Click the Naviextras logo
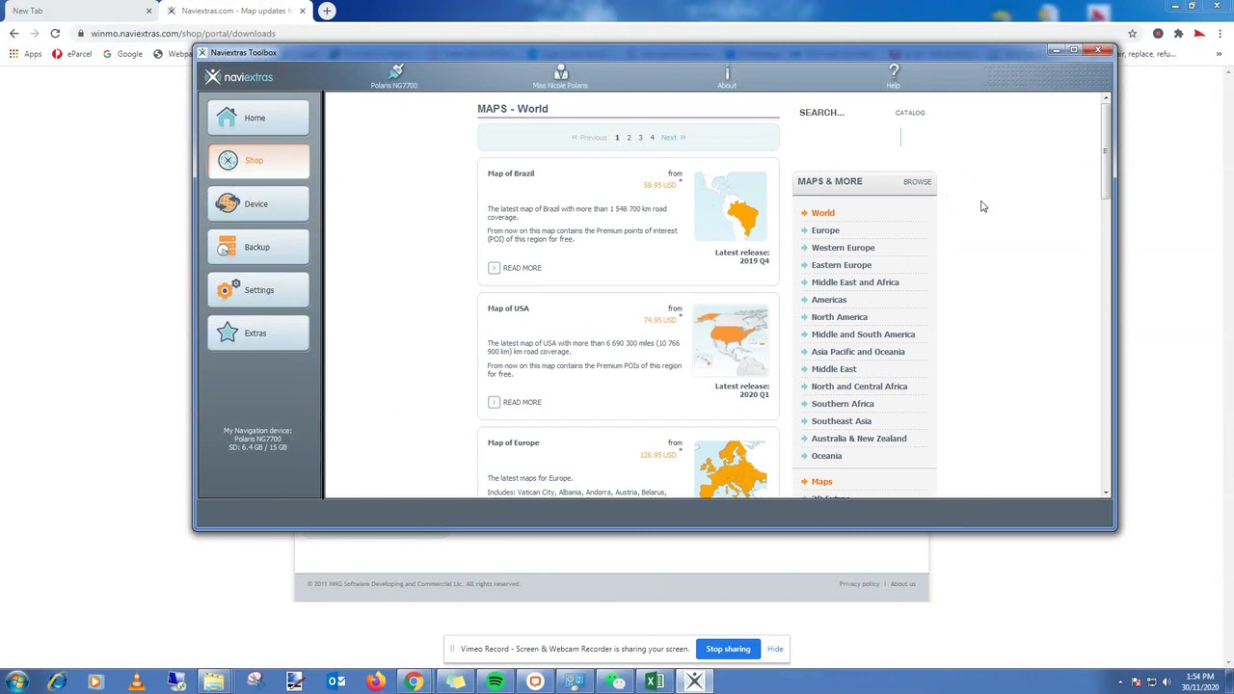Viewport: 1234px width, 694px height. 240,77
